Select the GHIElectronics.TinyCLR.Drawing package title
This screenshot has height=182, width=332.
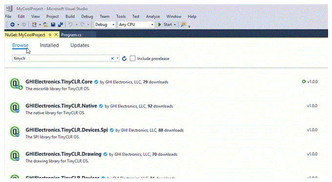pos(63,154)
